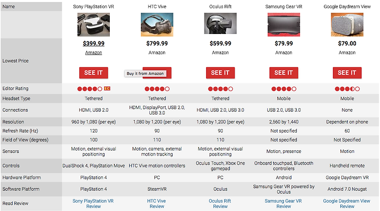
Task: Open the Oculus Rift Review link
Action: click(220, 203)
